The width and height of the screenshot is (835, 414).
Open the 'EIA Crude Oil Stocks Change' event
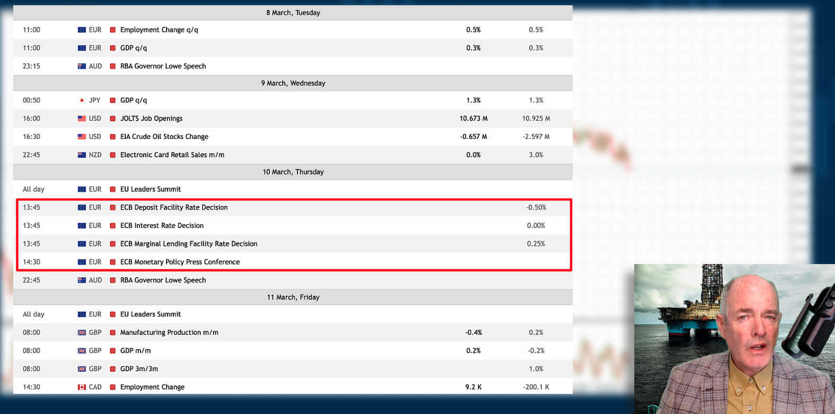[x=164, y=137]
